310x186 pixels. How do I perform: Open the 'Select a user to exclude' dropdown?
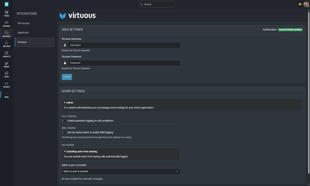(121, 172)
